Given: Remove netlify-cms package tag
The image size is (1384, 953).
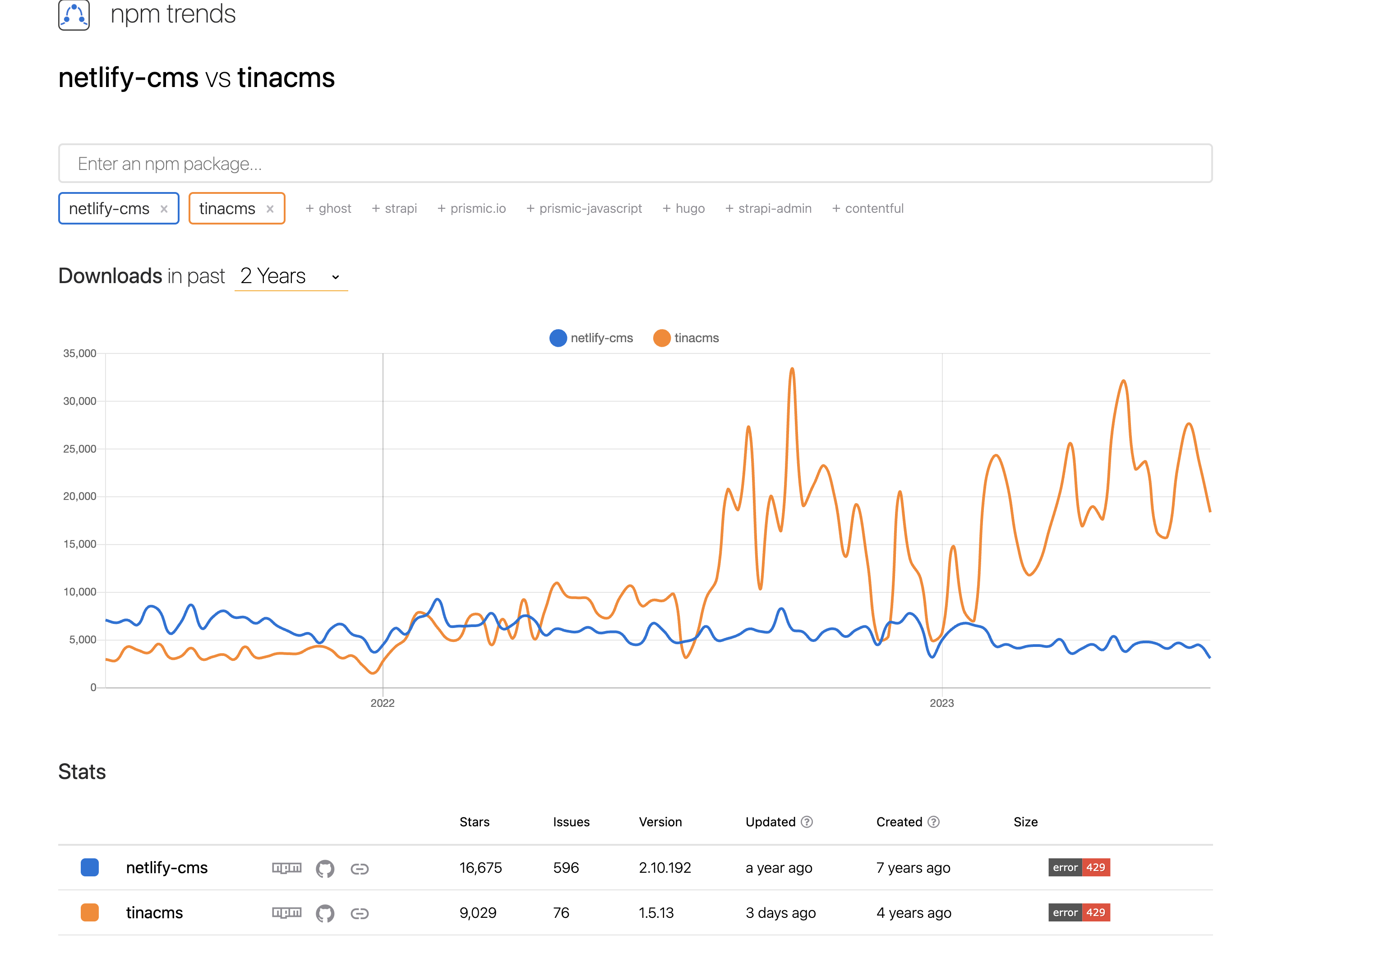Looking at the screenshot, I should [x=164, y=209].
